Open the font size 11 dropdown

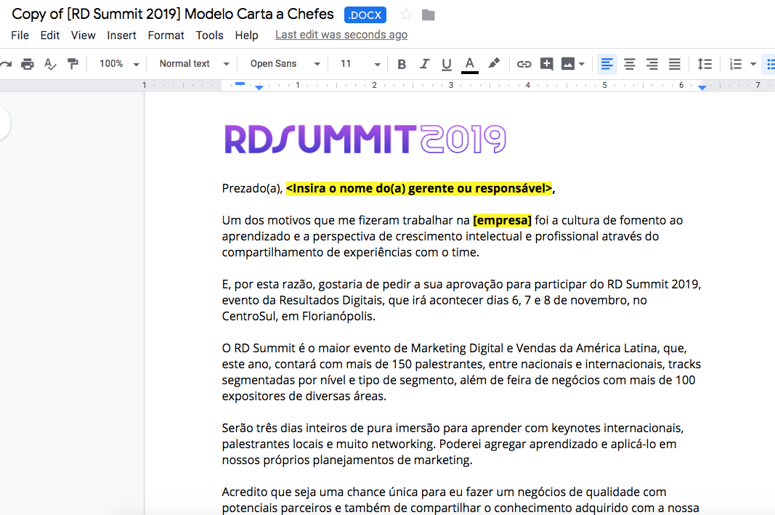click(x=360, y=64)
